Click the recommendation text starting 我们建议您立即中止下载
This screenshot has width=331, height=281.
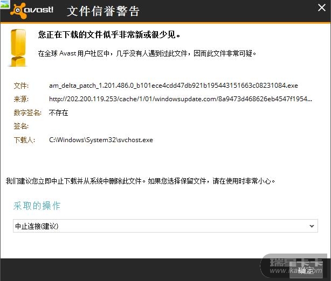[x=140, y=181]
